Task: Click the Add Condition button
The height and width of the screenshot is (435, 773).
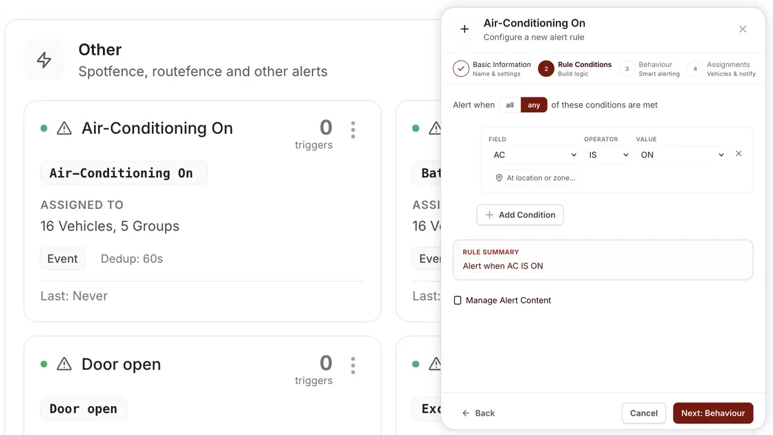Action: pyautogui.click(x=520, y=215)
